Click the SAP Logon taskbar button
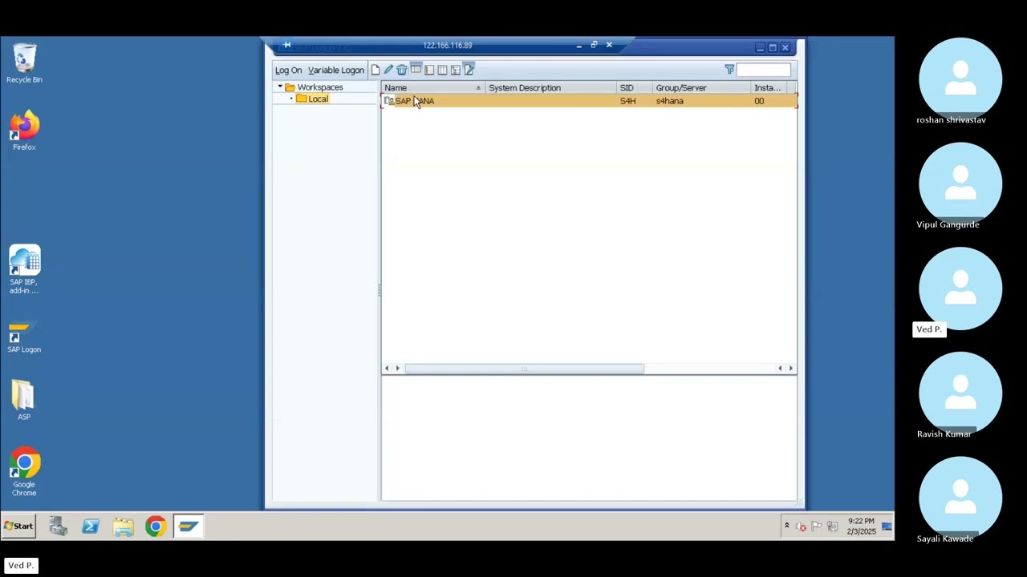Image resolution: width=1027 pixels, height=577 pixels. click(189, 527)
